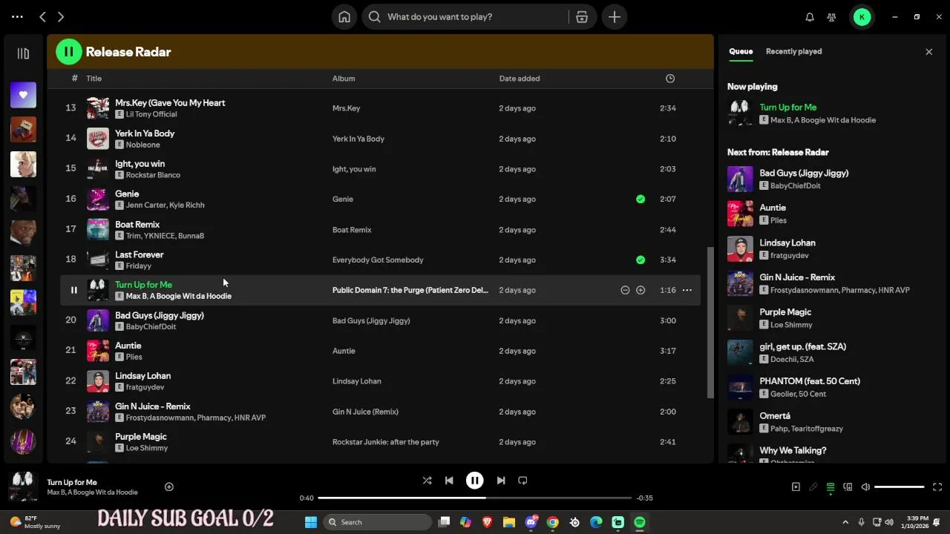Toggle the saved checkmark on Genie
950x534 pixels.
641,199
